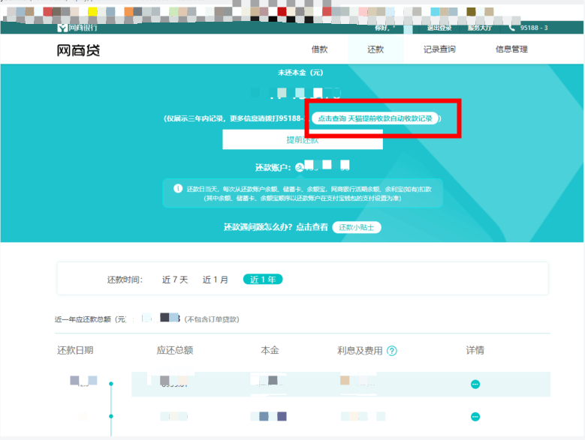This screenshot has height=440, width=585.
Task: Filter repayment time by 近7天
Action: pyautogui.click(x=175, y=280)
